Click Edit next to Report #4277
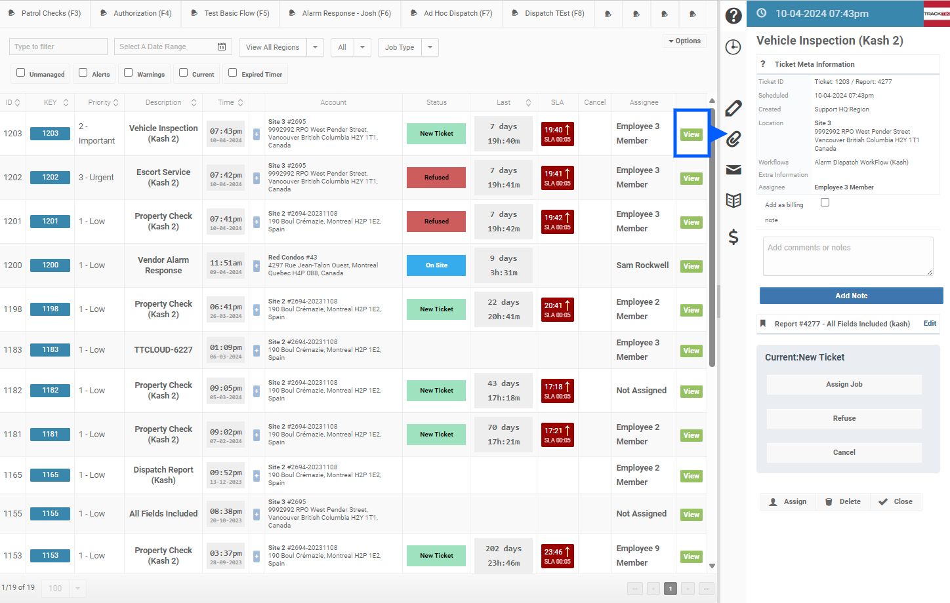 (x=930, y=323)
